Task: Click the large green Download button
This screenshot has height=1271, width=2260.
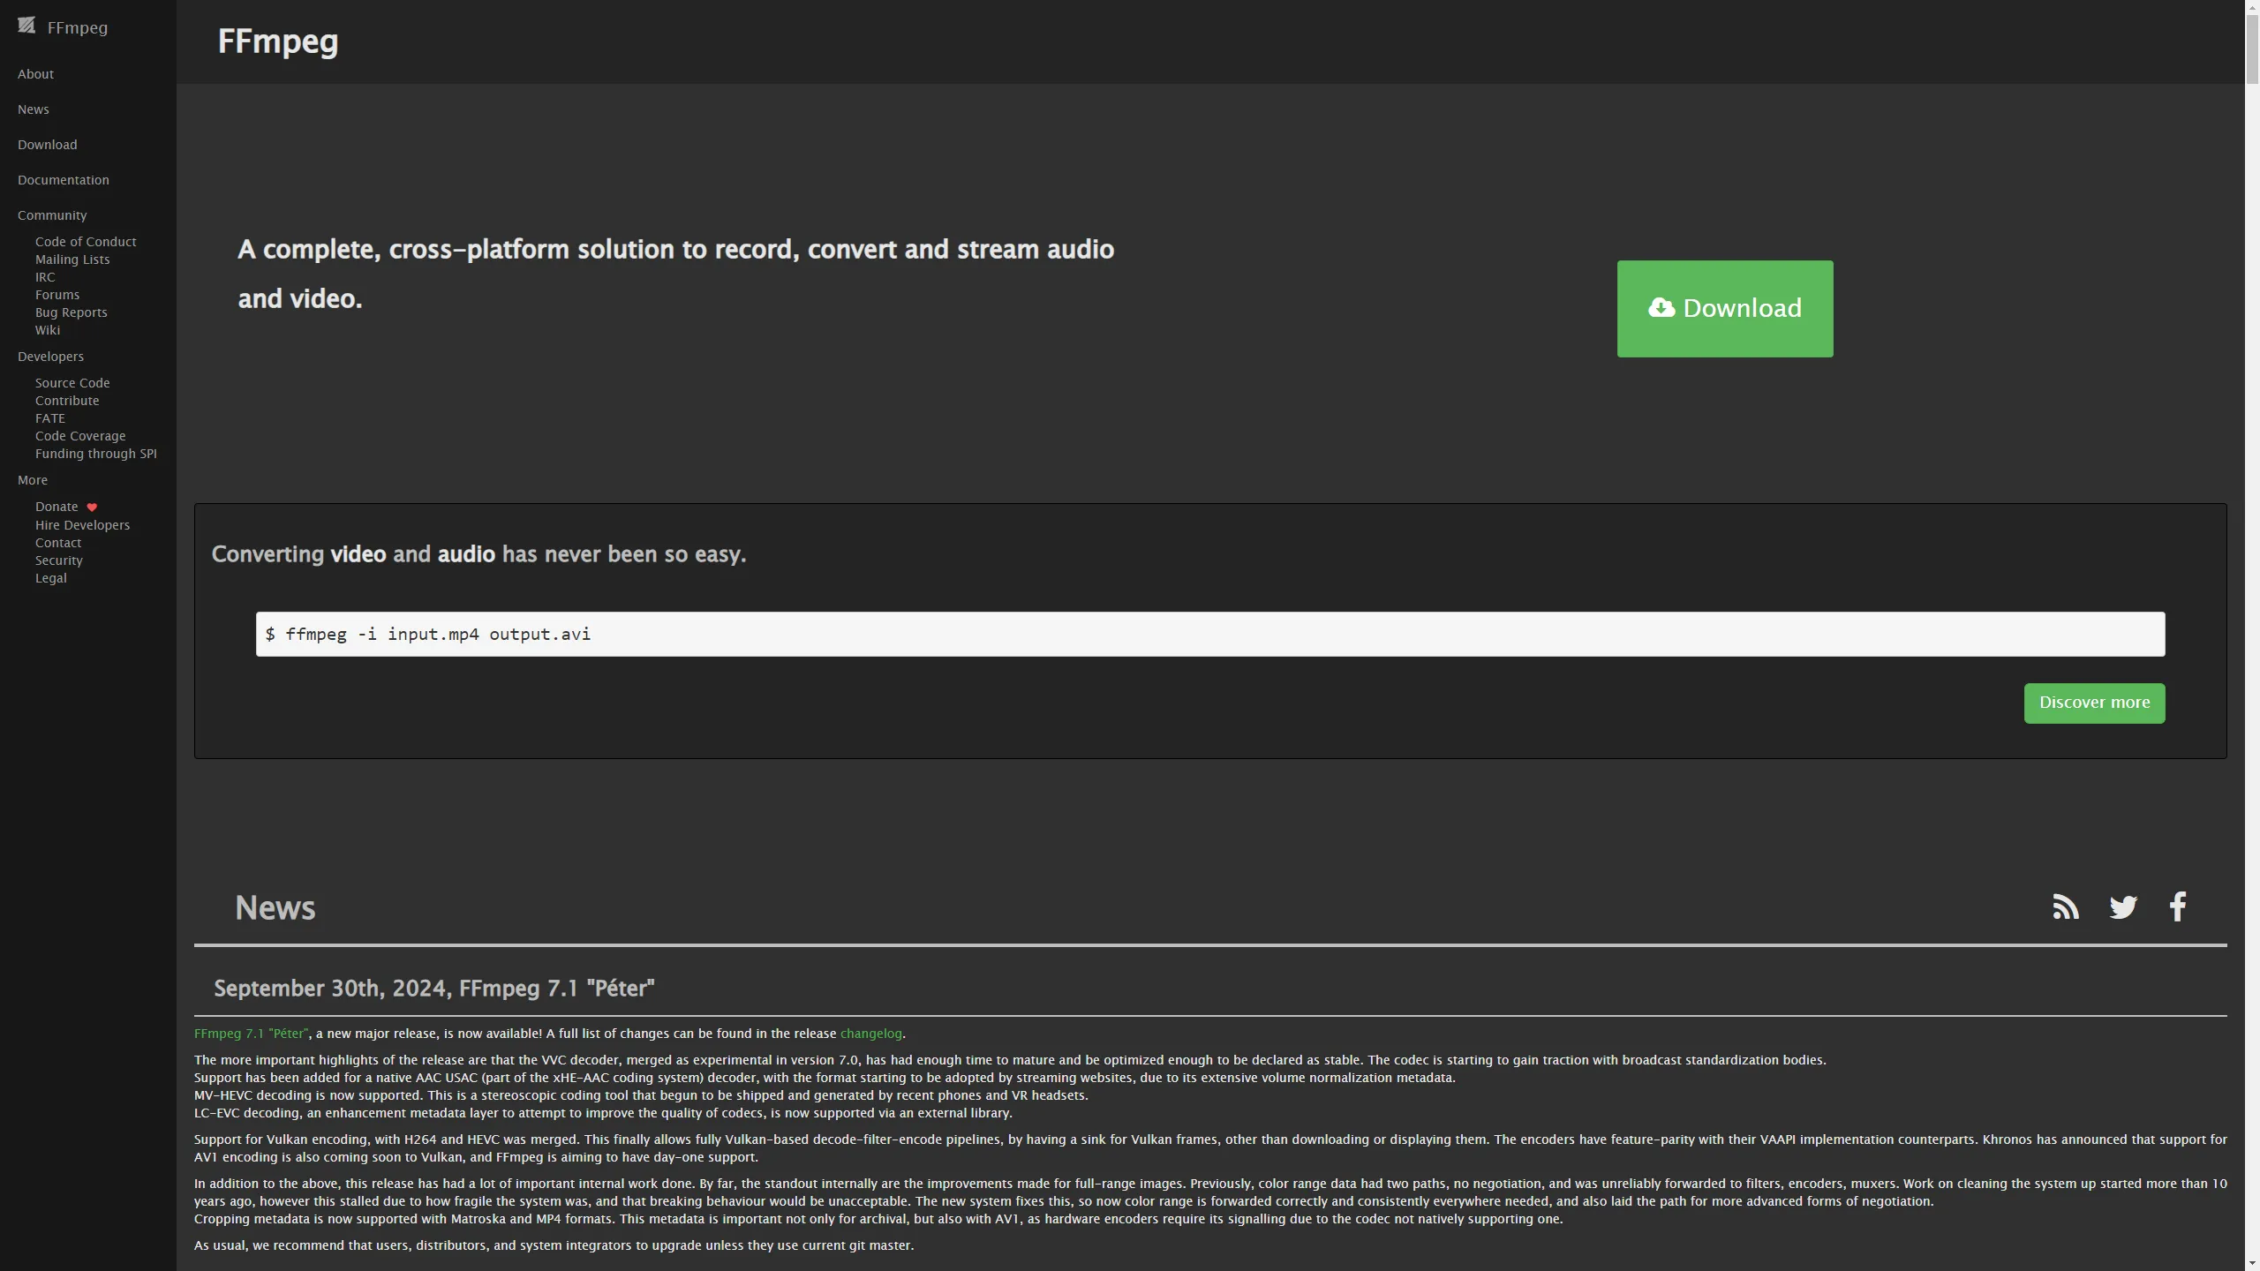Action: point(1725,309)
